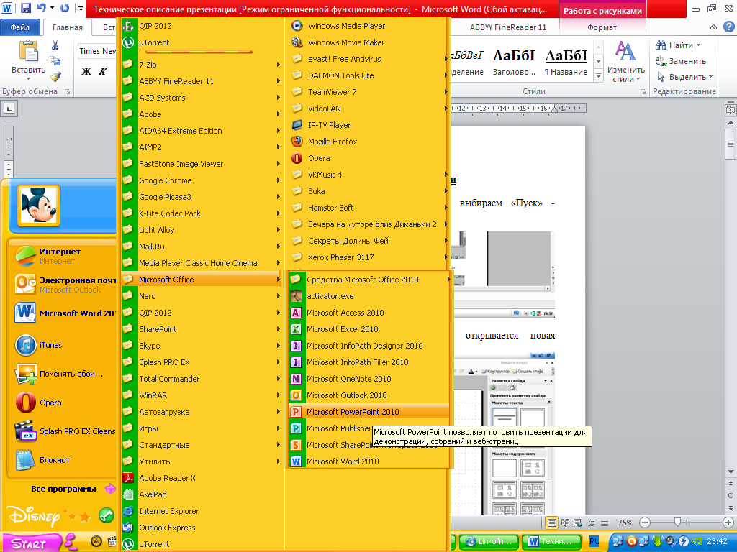Expand the K-Lite Codec Pack folder
Image resolution: width=737 pixels, height=552 pixels.
coord(202,213)
